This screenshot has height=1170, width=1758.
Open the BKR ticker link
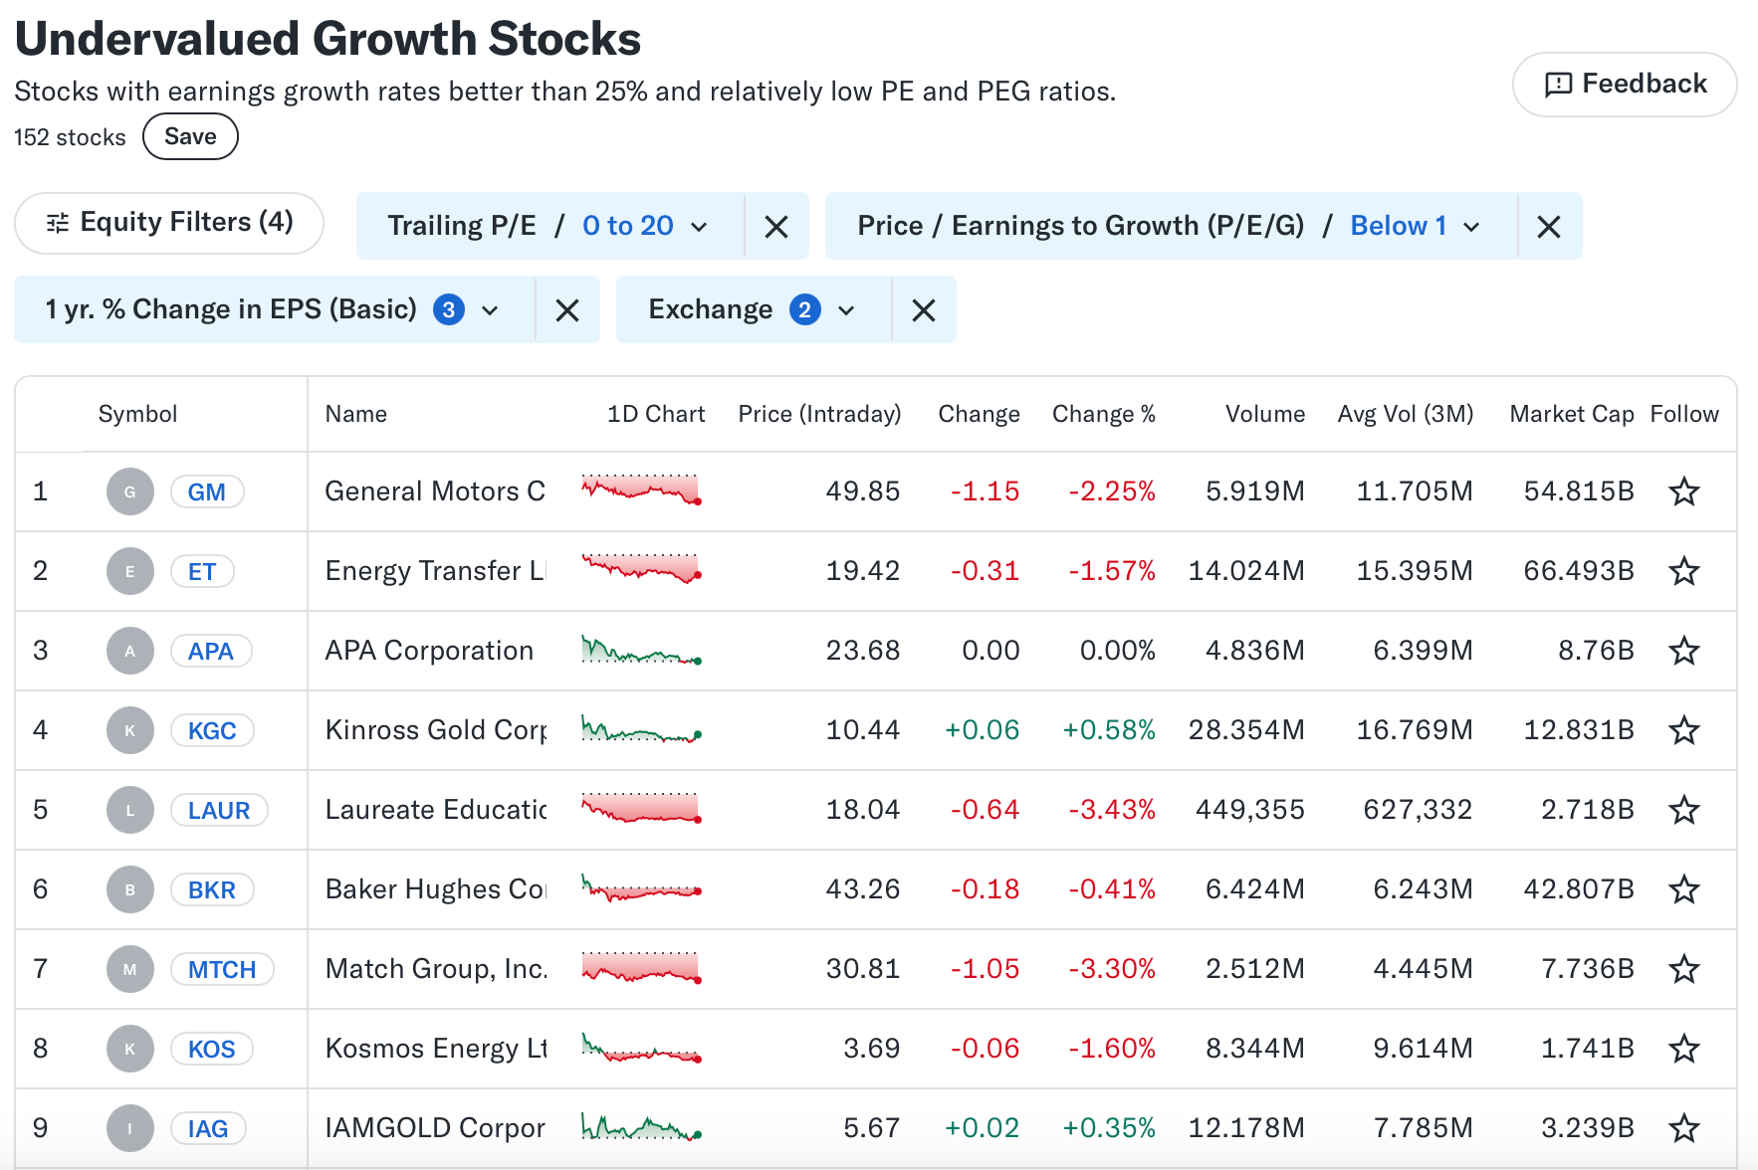click(x=212, y=889)
